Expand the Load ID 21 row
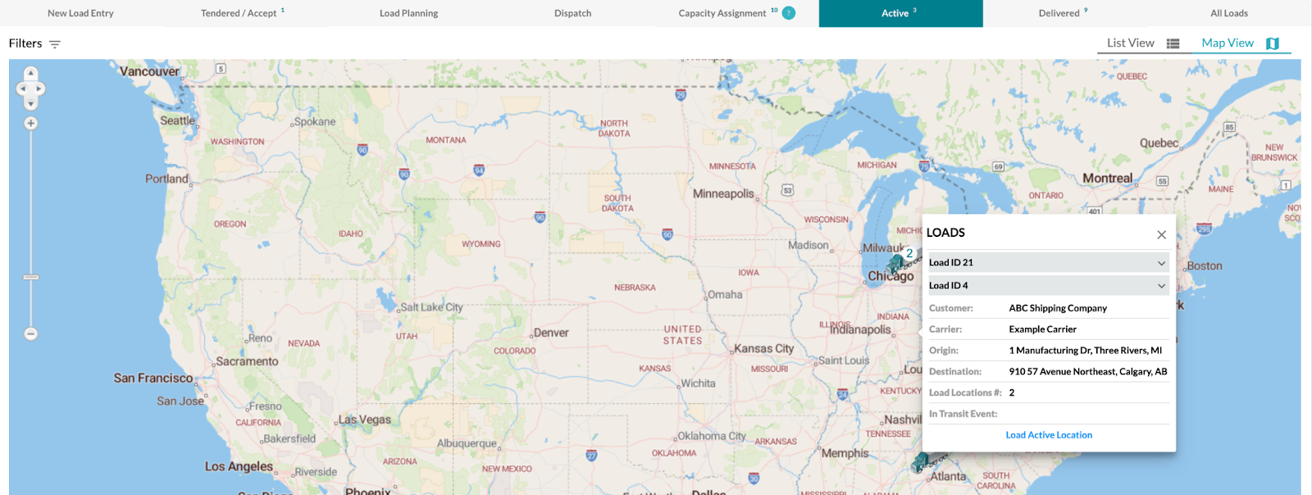 click(1048, 262)
